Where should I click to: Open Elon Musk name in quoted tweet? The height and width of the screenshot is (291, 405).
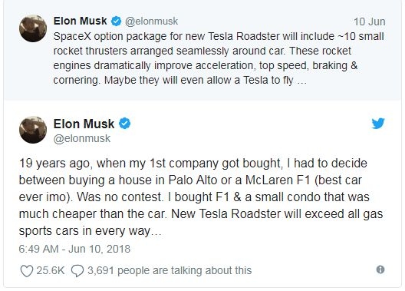80,21
